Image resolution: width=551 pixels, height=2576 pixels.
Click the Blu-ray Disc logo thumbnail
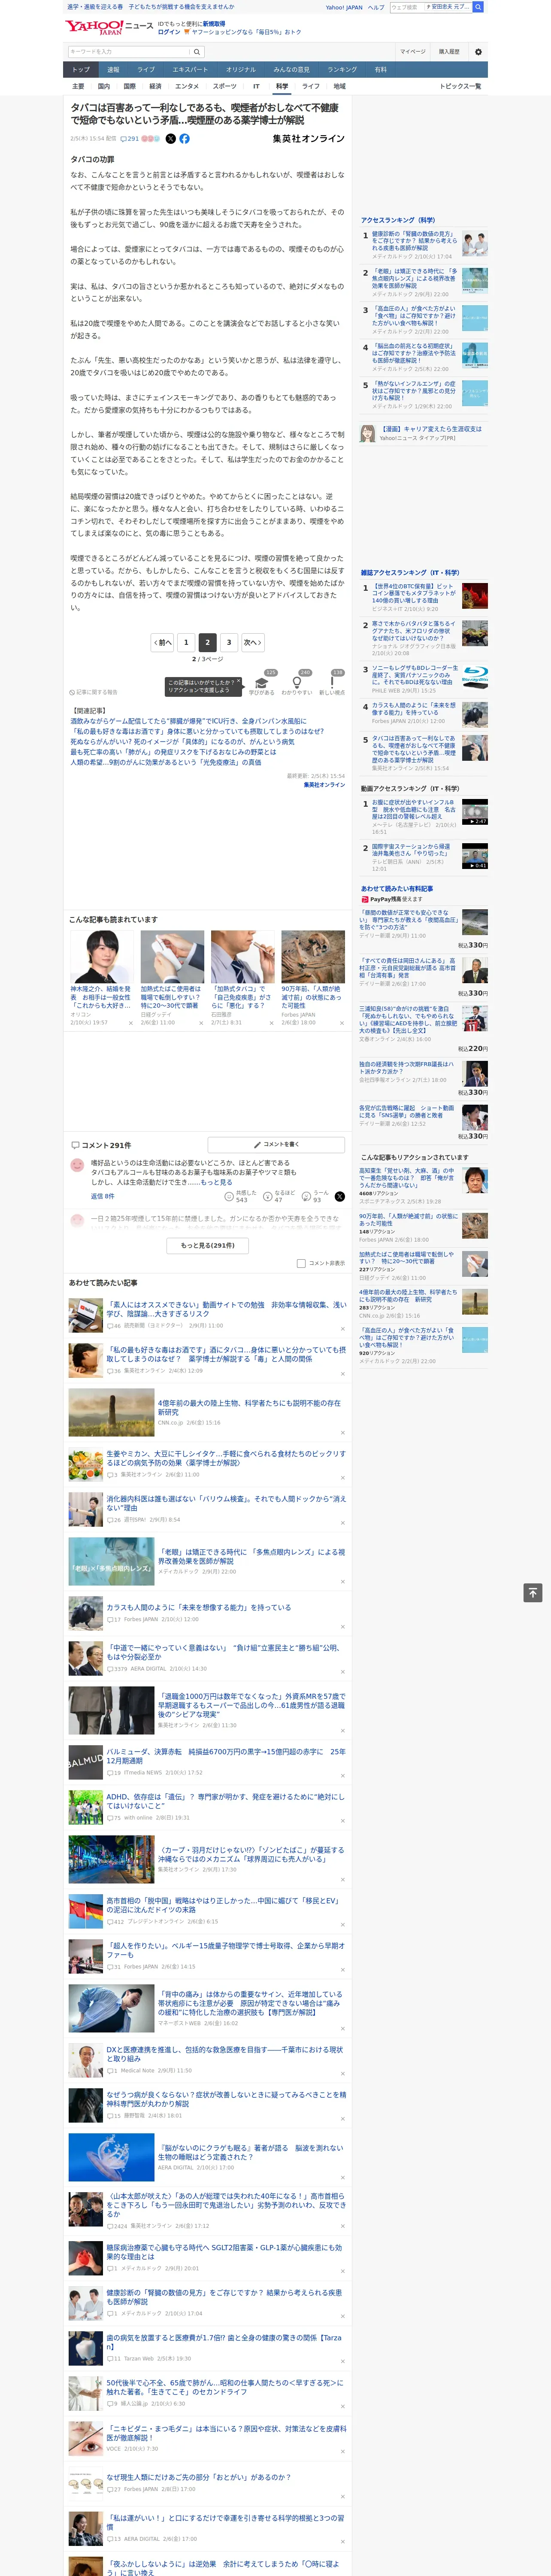[x=475, y=677]
